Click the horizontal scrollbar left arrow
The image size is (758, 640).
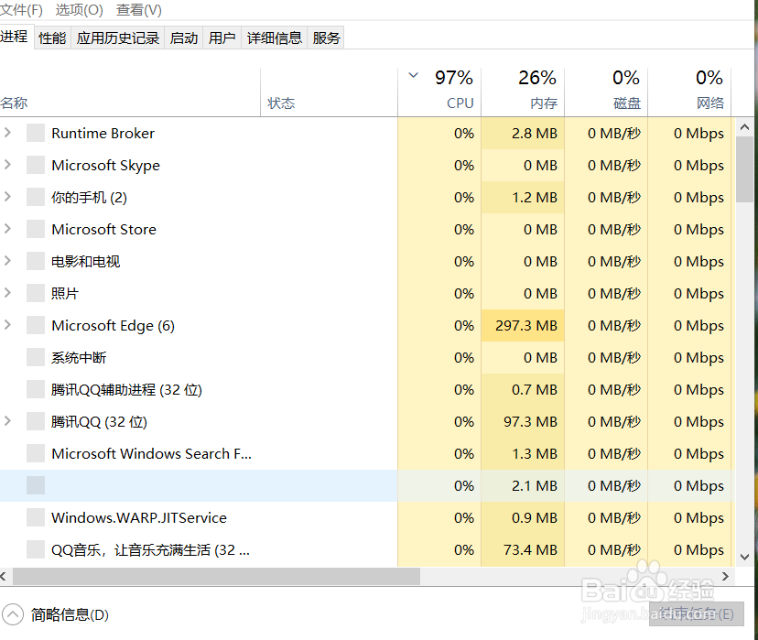[4, 576]
